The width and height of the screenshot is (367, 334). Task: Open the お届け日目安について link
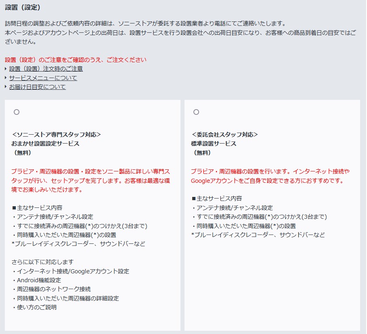[x=38, y=87]
